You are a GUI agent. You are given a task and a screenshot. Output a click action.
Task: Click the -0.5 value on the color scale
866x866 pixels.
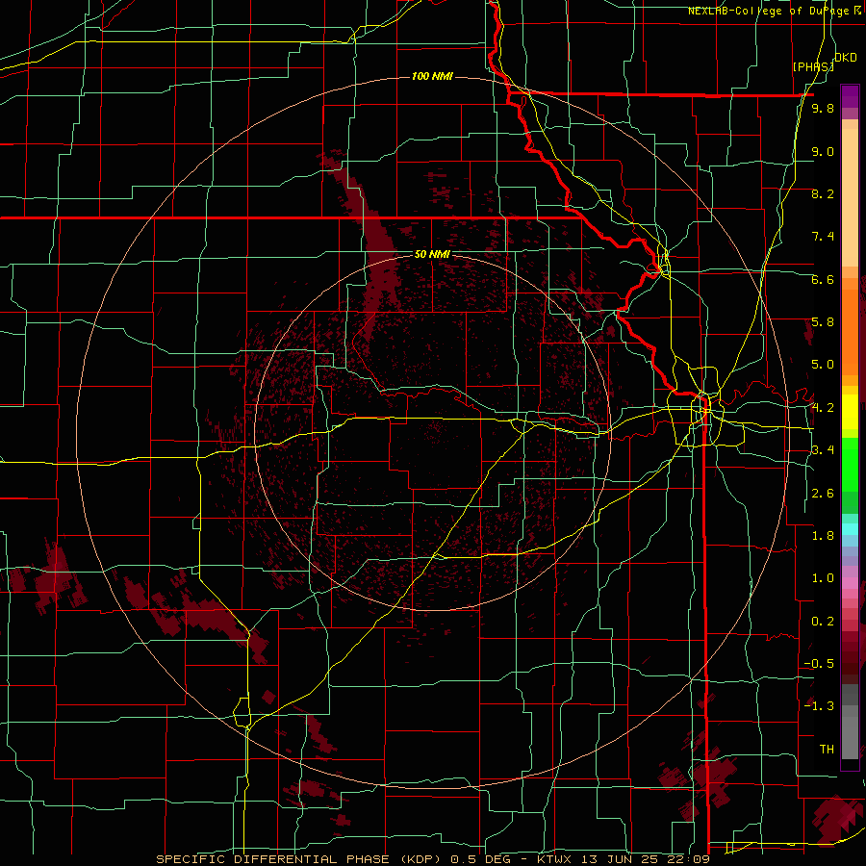click(x=820, y=664)
